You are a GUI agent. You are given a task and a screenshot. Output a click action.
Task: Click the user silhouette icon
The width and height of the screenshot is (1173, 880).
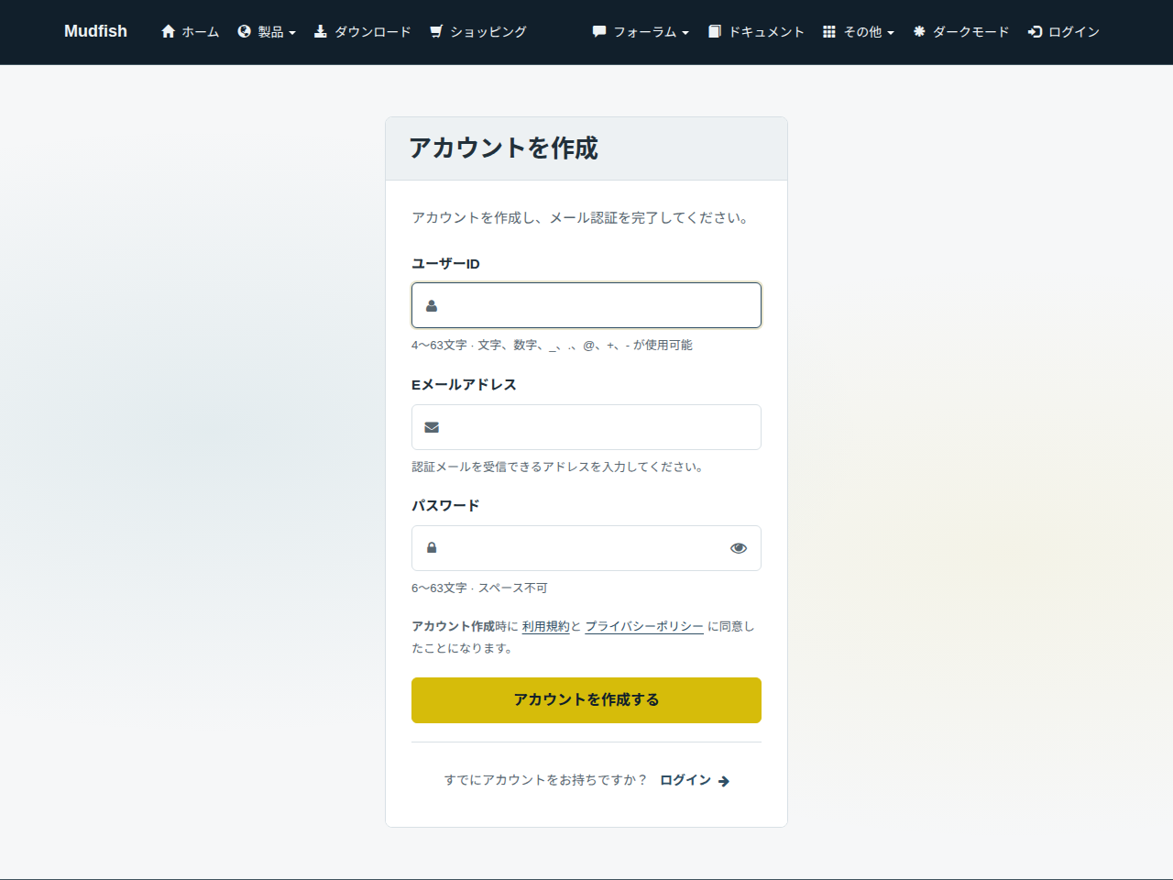[x=432, y=305]
